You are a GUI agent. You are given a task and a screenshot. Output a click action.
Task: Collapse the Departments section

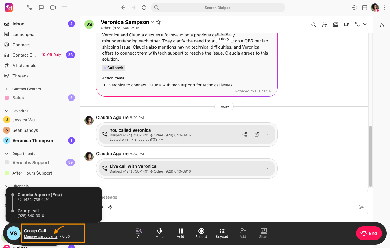point(7,153)
